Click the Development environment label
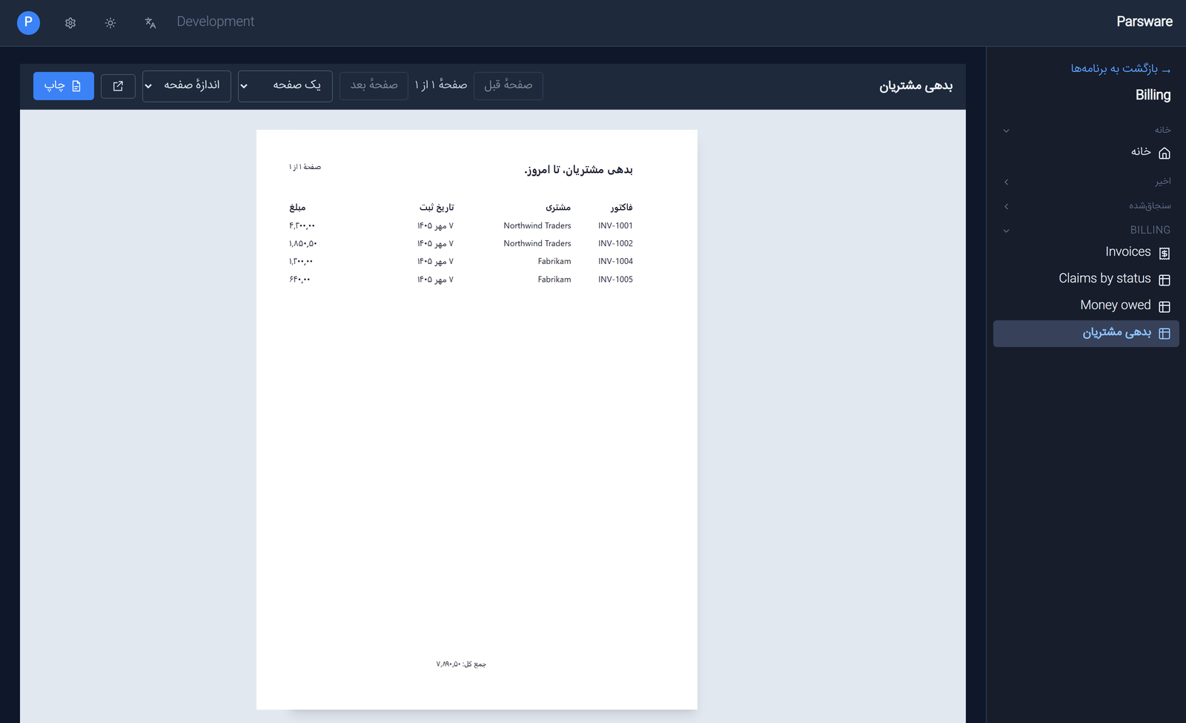This screenshot has width=1186, height=723. pyautogui.click(x=216, y=22)
